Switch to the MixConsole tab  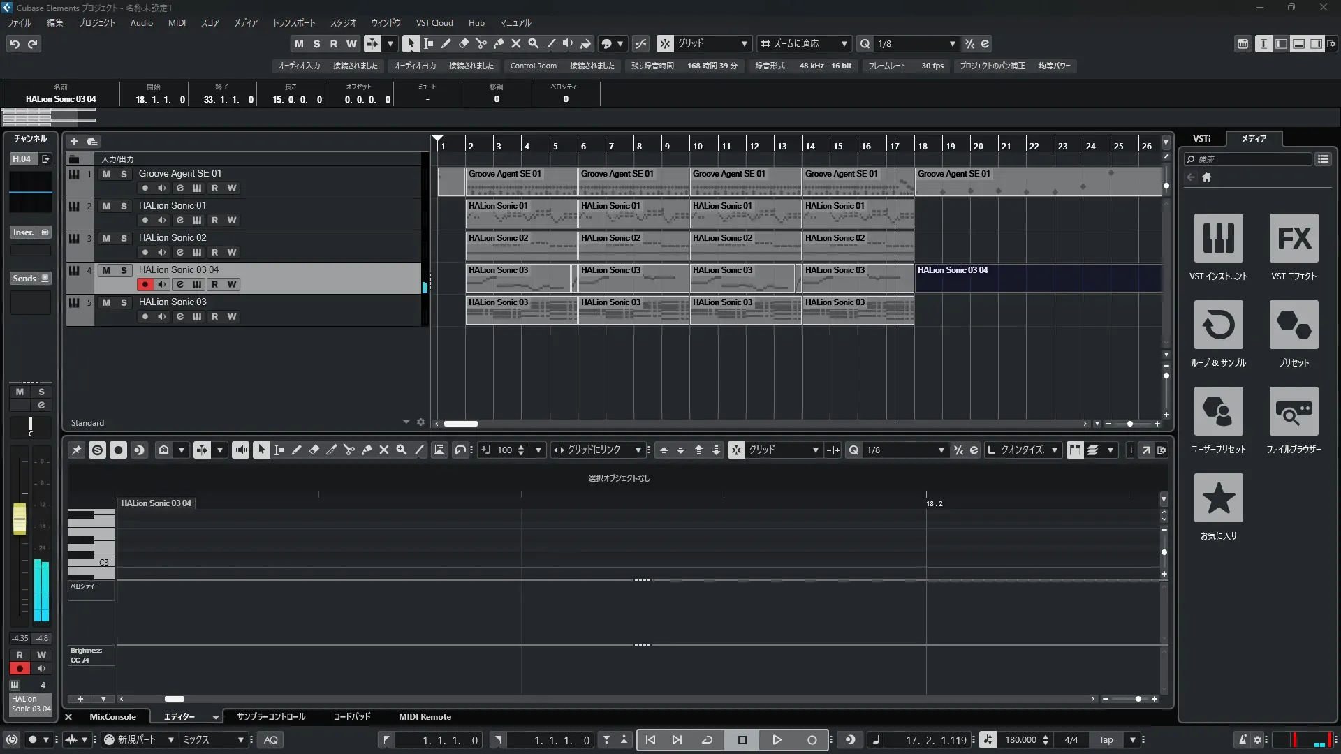point(112,717)
